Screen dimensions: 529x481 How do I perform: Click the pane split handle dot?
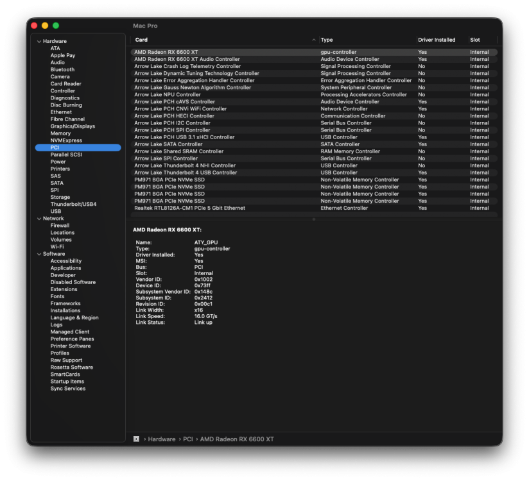point(314,219)
